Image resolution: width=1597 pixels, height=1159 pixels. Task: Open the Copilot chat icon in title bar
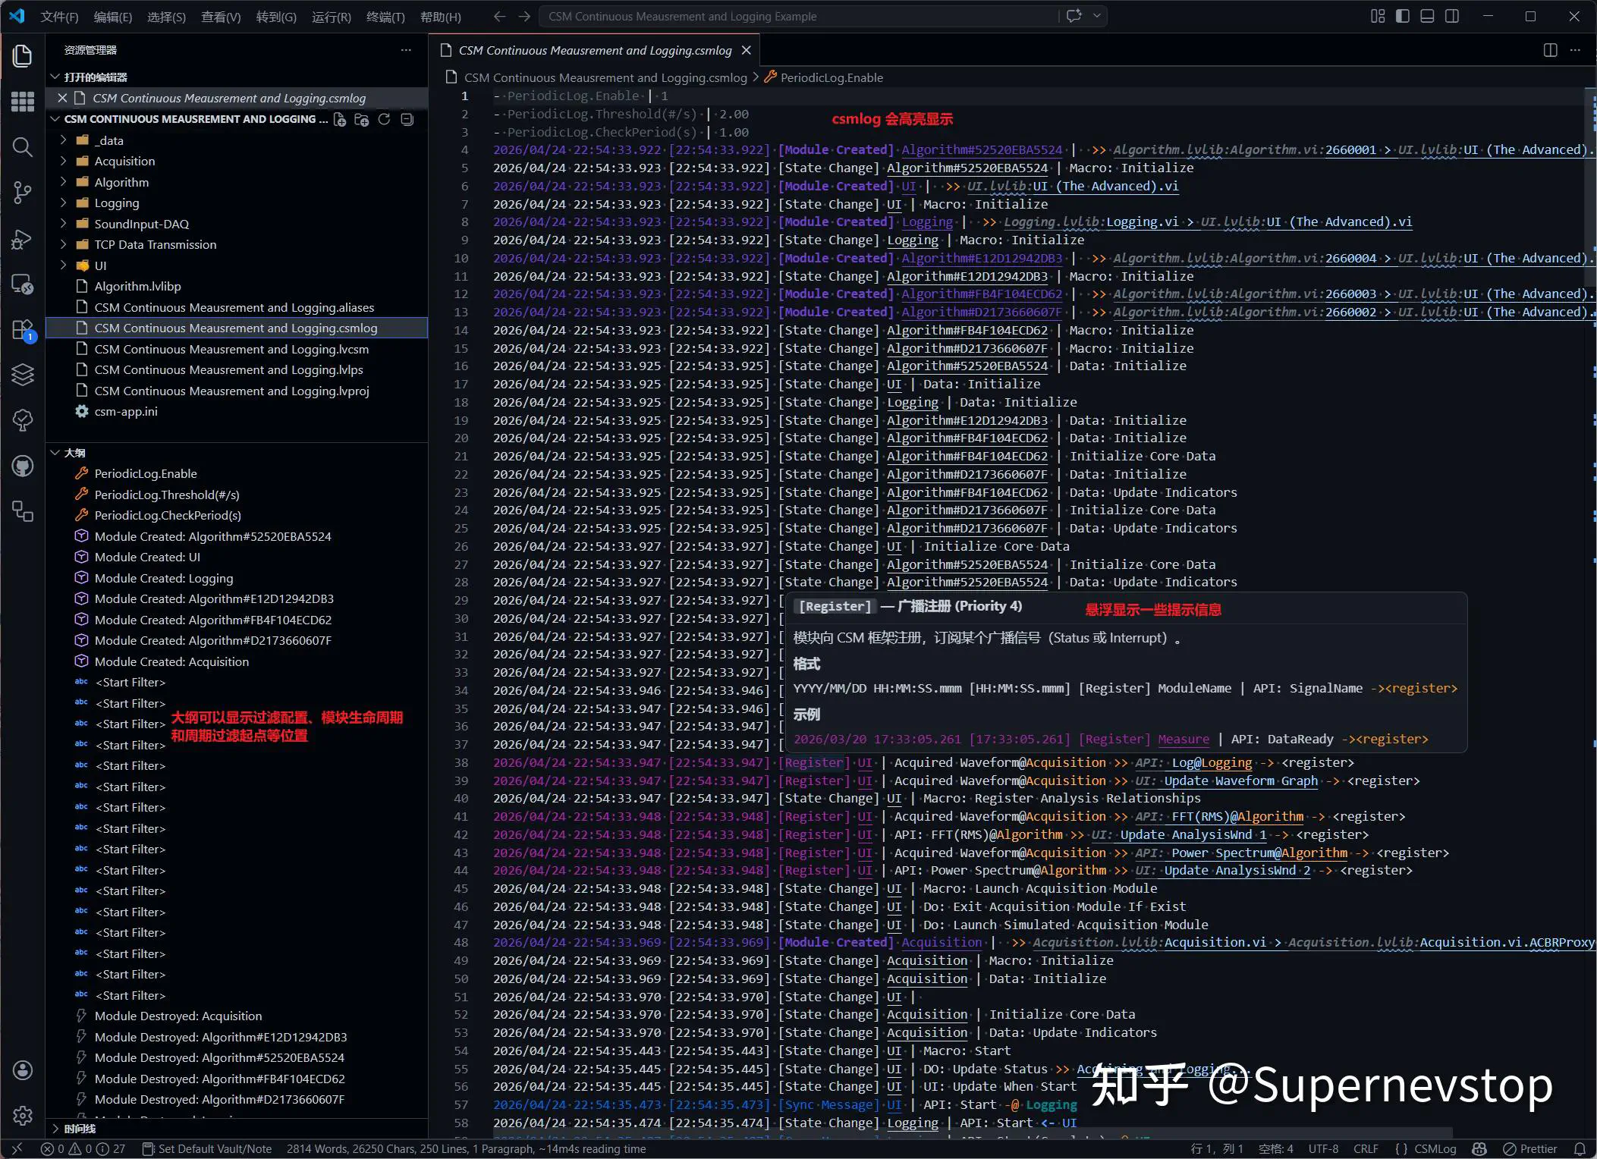point(1074,16)
